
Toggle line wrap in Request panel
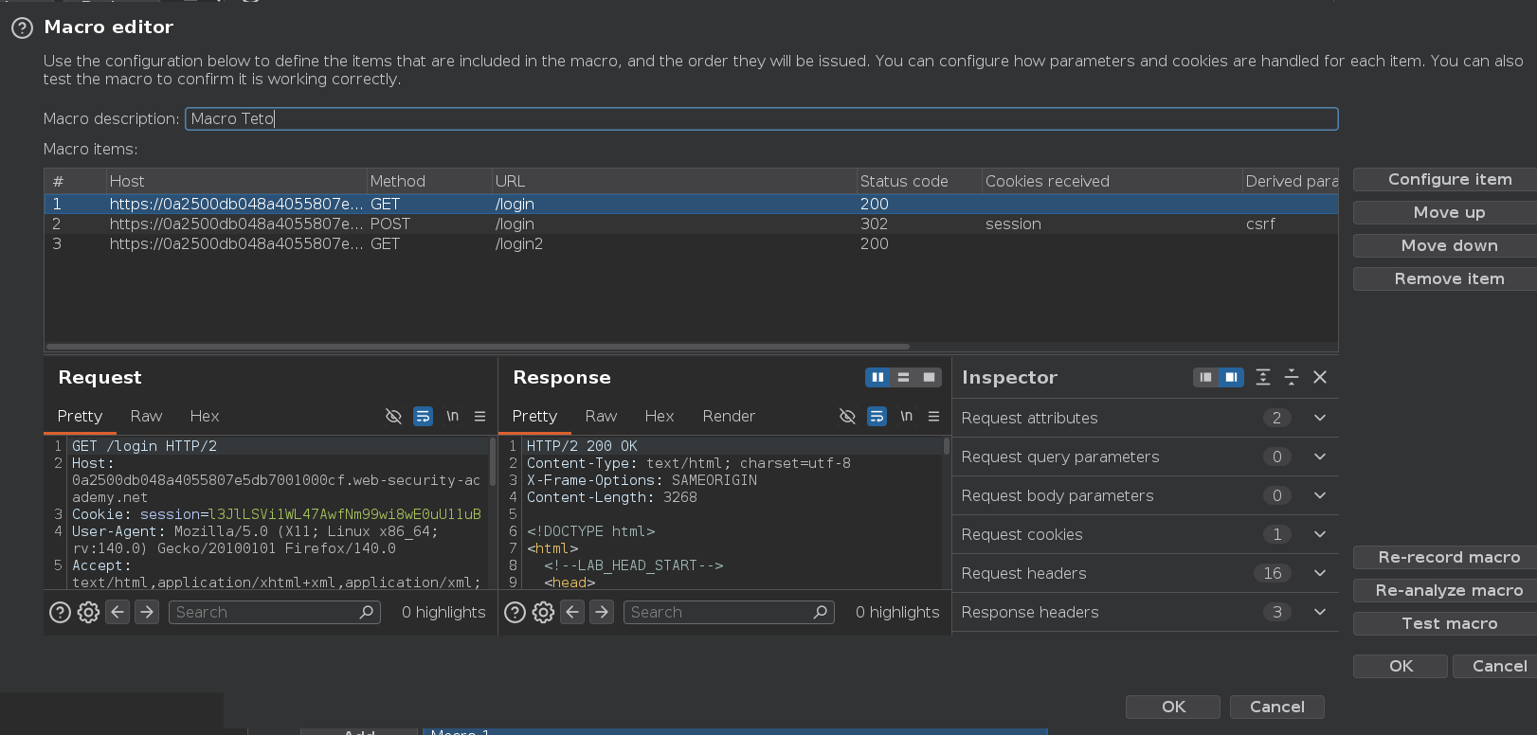tap(423, 416)
